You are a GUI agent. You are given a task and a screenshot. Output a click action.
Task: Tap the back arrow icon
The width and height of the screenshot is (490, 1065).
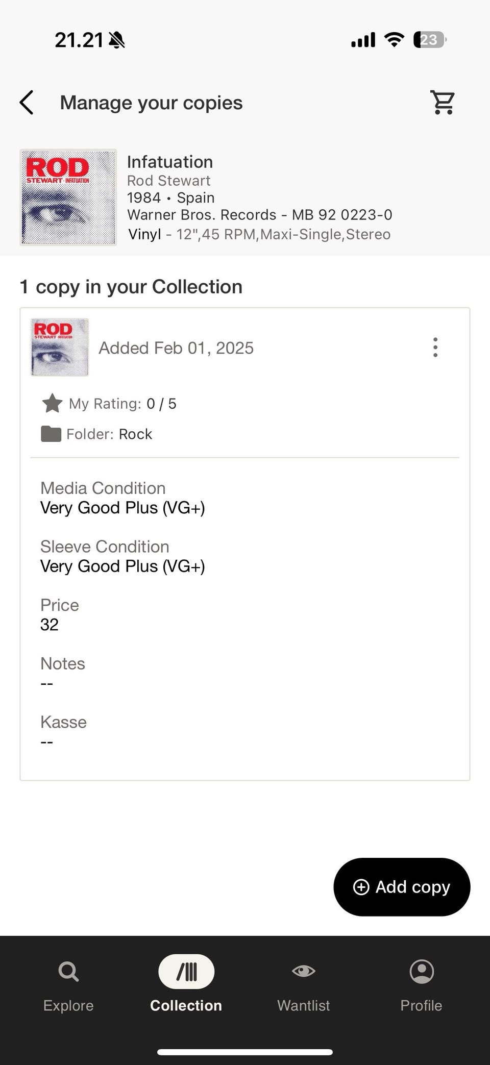pos(27,103)
